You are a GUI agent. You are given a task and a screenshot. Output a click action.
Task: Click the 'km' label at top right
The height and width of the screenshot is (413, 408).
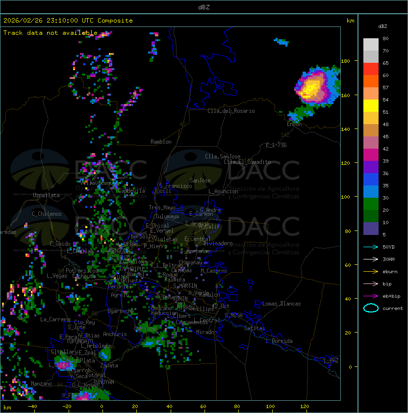point(350,21)
